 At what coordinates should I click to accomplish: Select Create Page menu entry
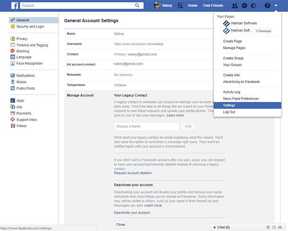(232, 41)
